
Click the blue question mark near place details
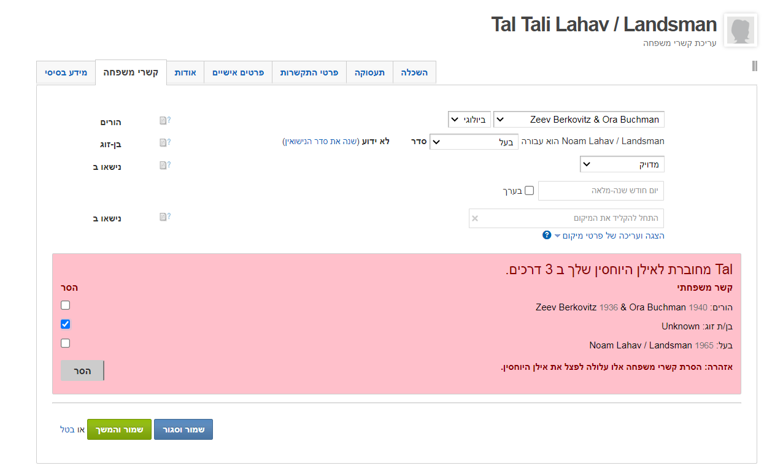547,236
